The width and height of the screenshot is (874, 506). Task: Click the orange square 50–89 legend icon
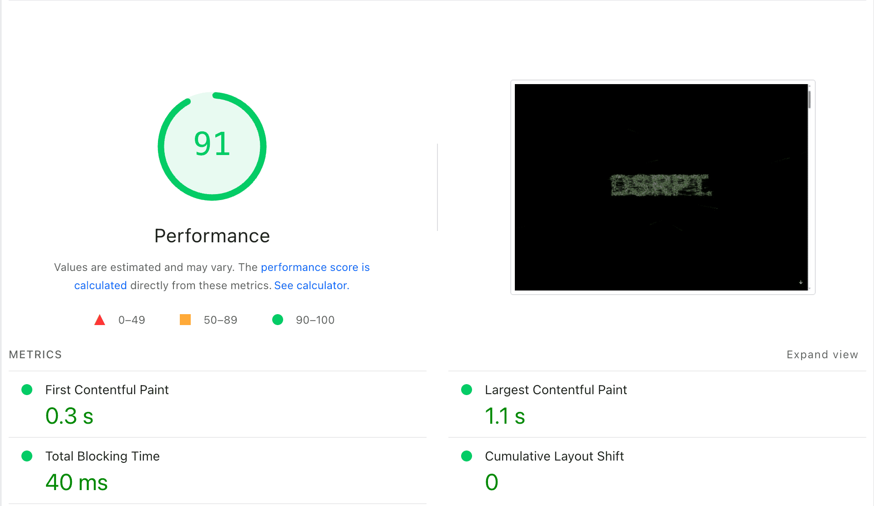[x=185, y=320]
